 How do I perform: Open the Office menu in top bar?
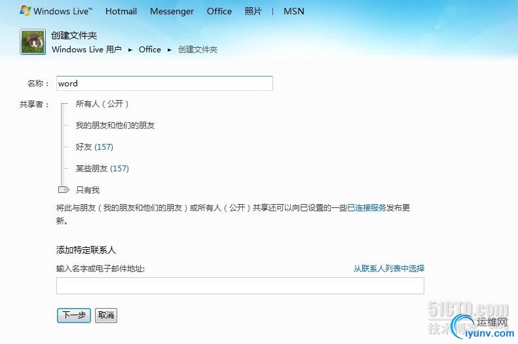coord(219,11)
